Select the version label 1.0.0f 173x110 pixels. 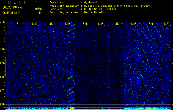38,2
